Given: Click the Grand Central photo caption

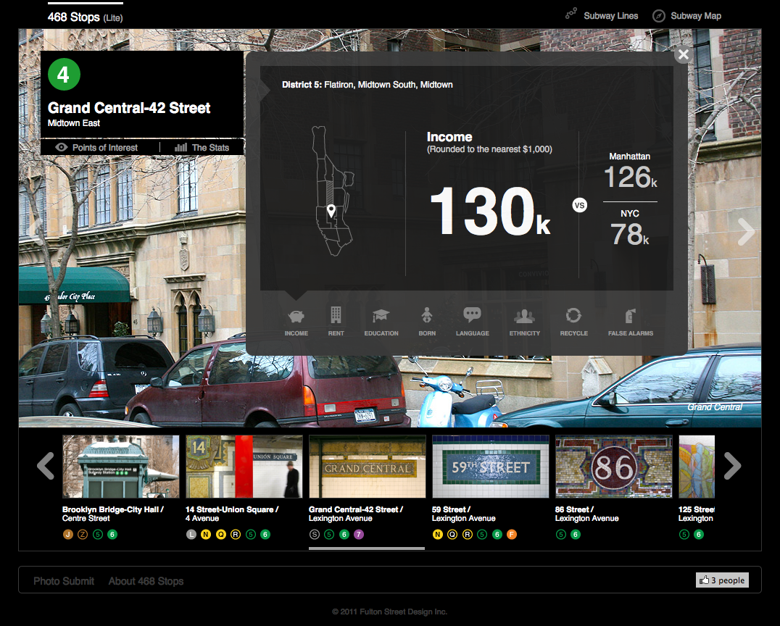Looking at the screenshot, I should pos(715,406).
